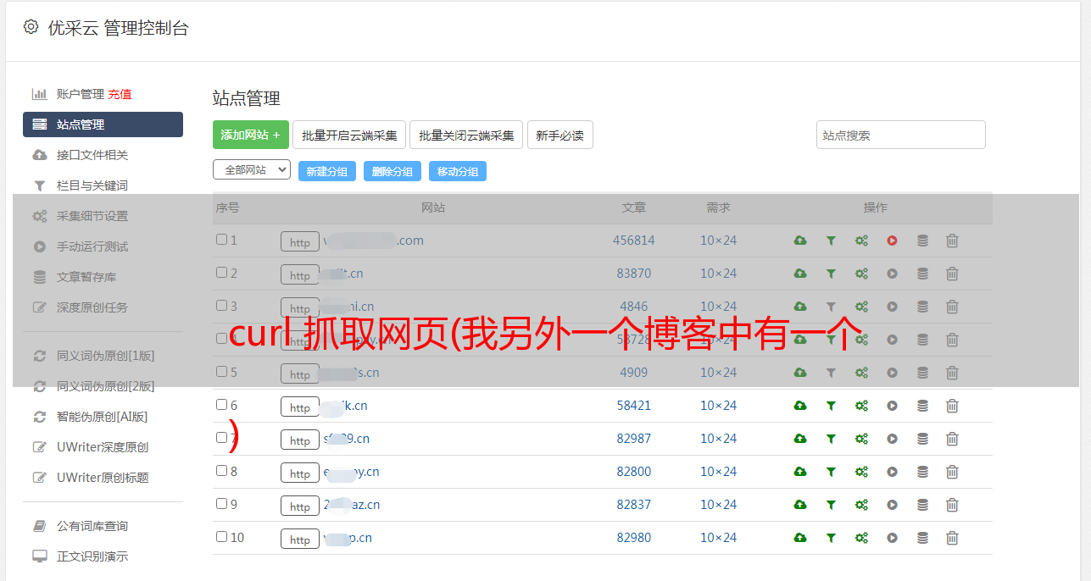This screenshot has width=1091, height=581.
Task: Tick the checkbox for row 1
Action: [221, 240]
